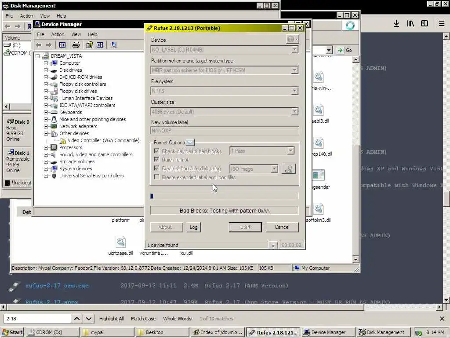Click Device Manager properties sheet icon left of scan icon
450x338 pixels.
click(x=100, y=45)
